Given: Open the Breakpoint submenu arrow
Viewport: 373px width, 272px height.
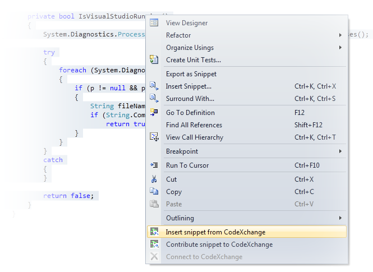Looking at the screenshot, I should [x=340, y=151].
